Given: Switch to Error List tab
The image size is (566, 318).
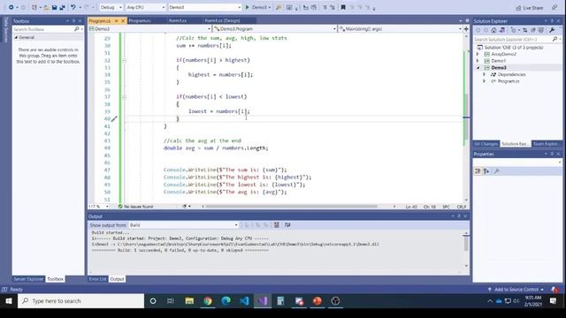Looking at the screenshot, I should pyautogui.click(x=97, y=279).
